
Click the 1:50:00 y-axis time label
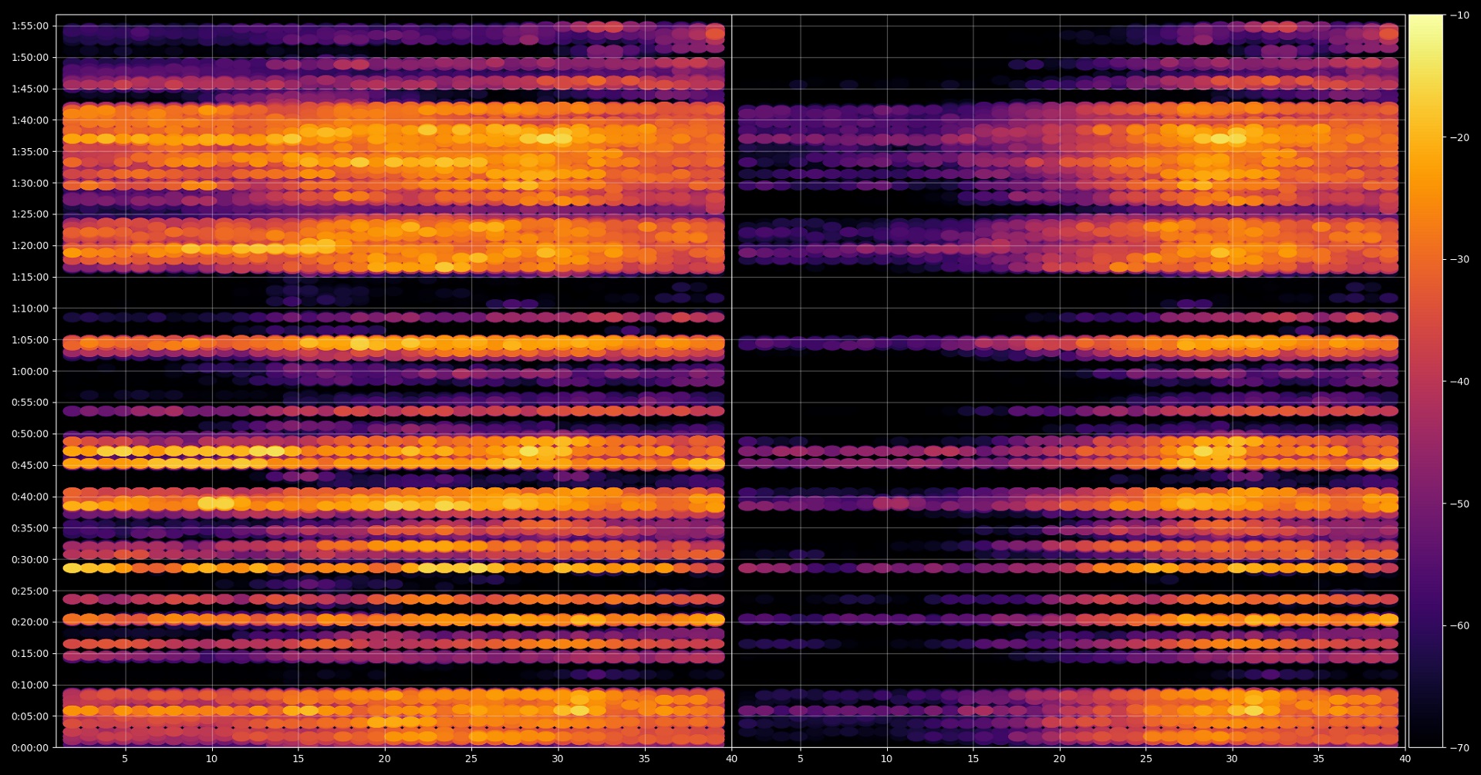(x=30, y=58)
